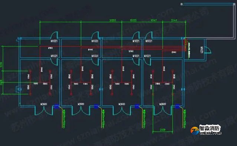Click the rightmost M2600 double door label
237x146 pixels.
point(162,104)
